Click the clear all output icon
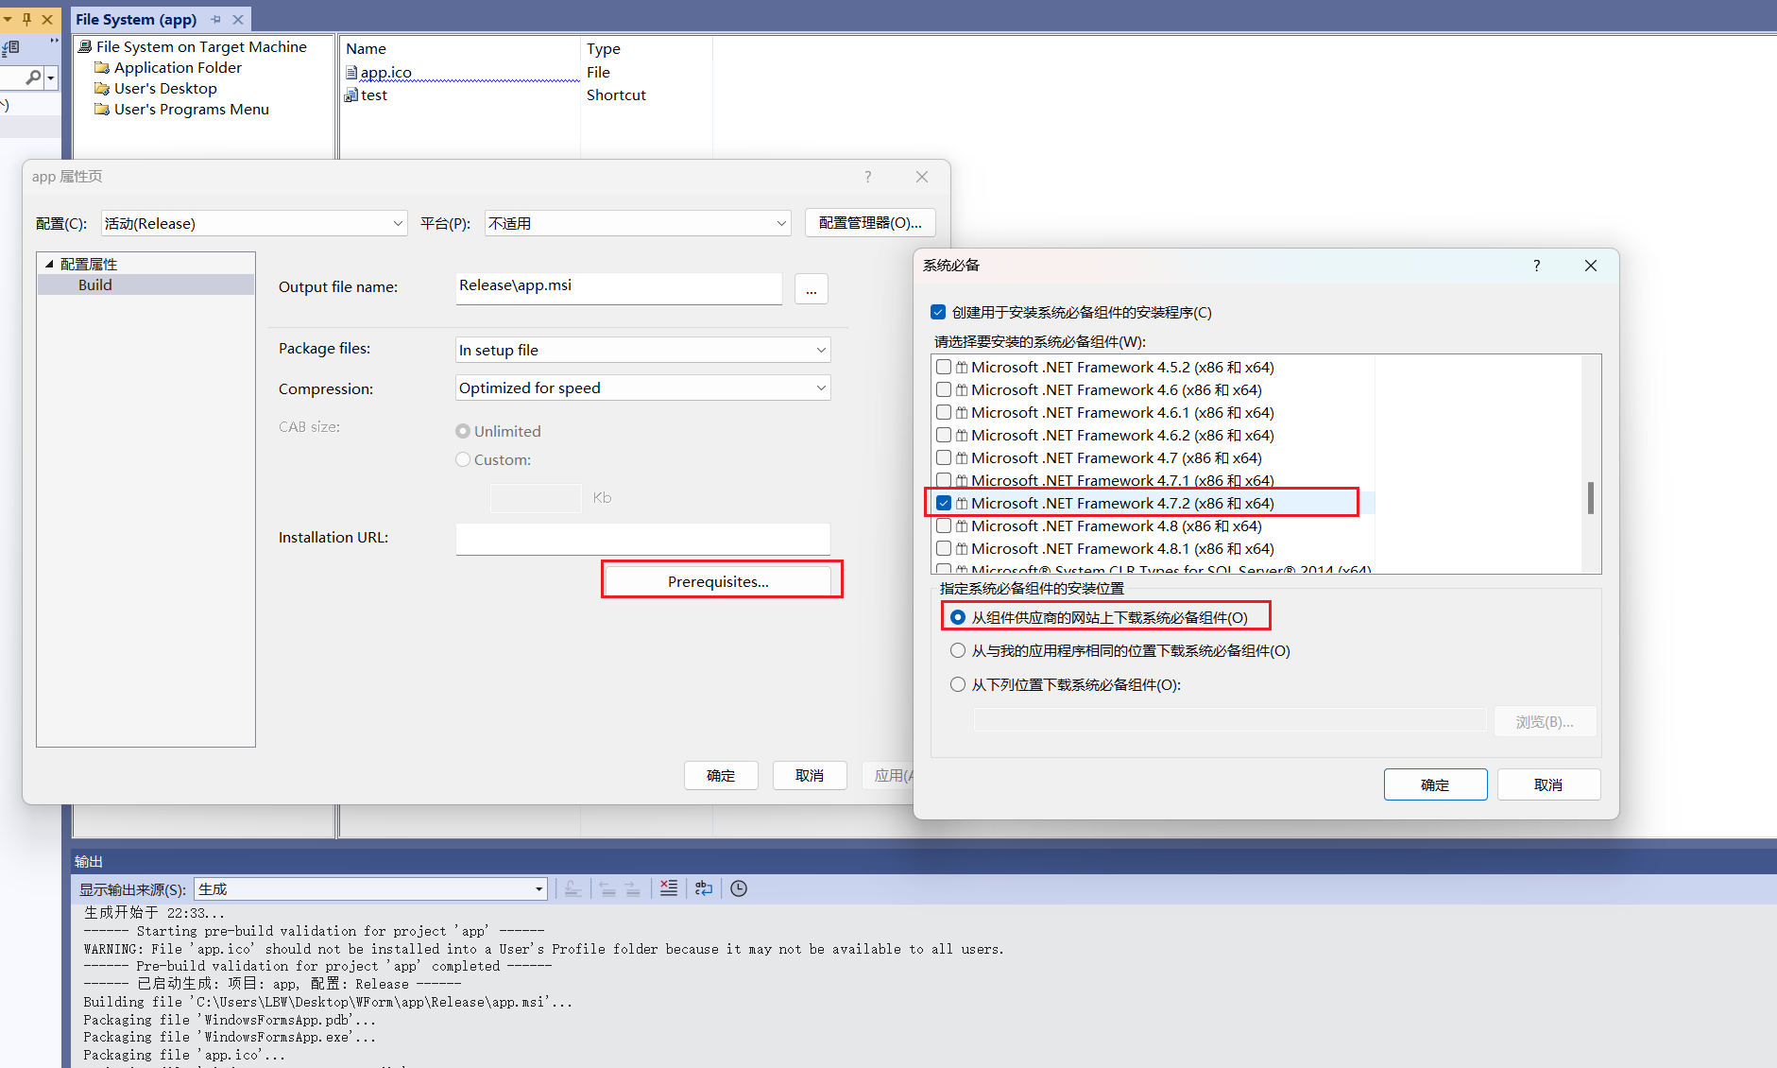This screenshot has height=1068, width=1777. point(669,888)
